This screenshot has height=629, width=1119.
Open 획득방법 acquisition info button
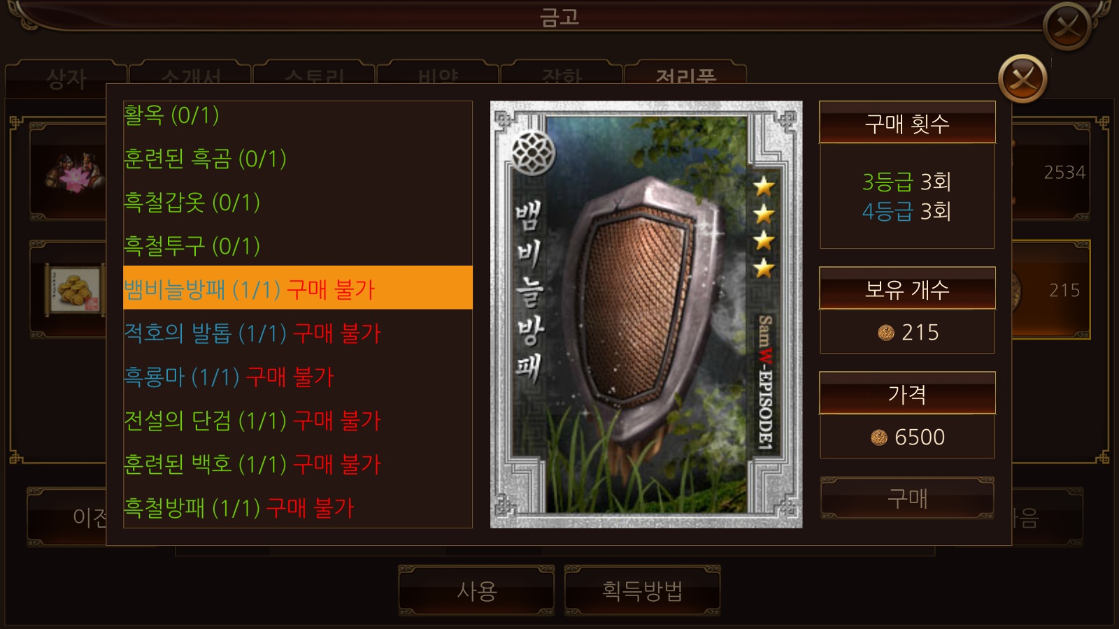[642, 591]
